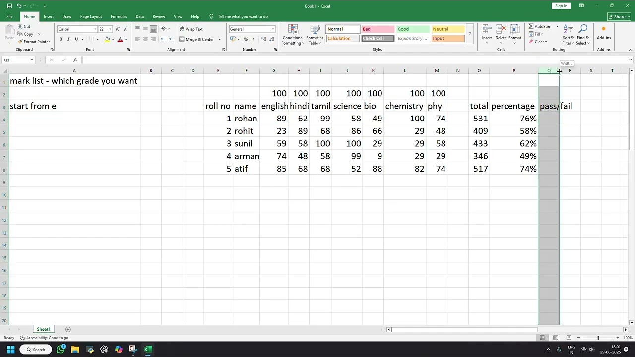Viewport: 635px width, 357px height.
Task: Click the Insert Function fx icon
Action: [x=75, y=60]
